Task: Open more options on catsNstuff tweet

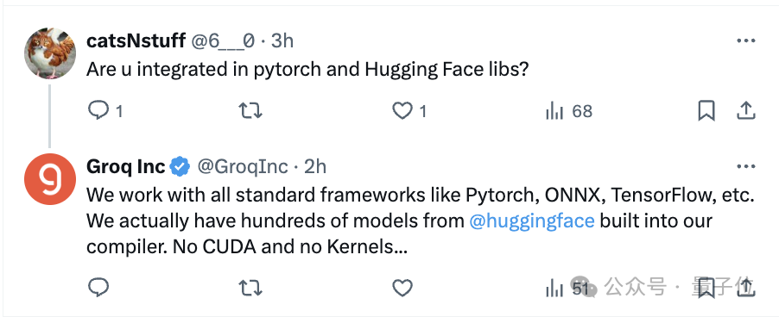Action: (x=745, y=41)
